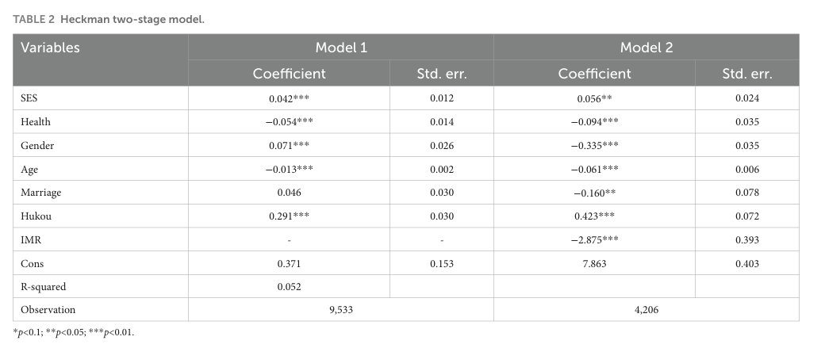The height and width of the screenshot is (348, 825).
Task: Click Gender Model 2 coefficient −0.335***
Action: [x=594, y=146]
